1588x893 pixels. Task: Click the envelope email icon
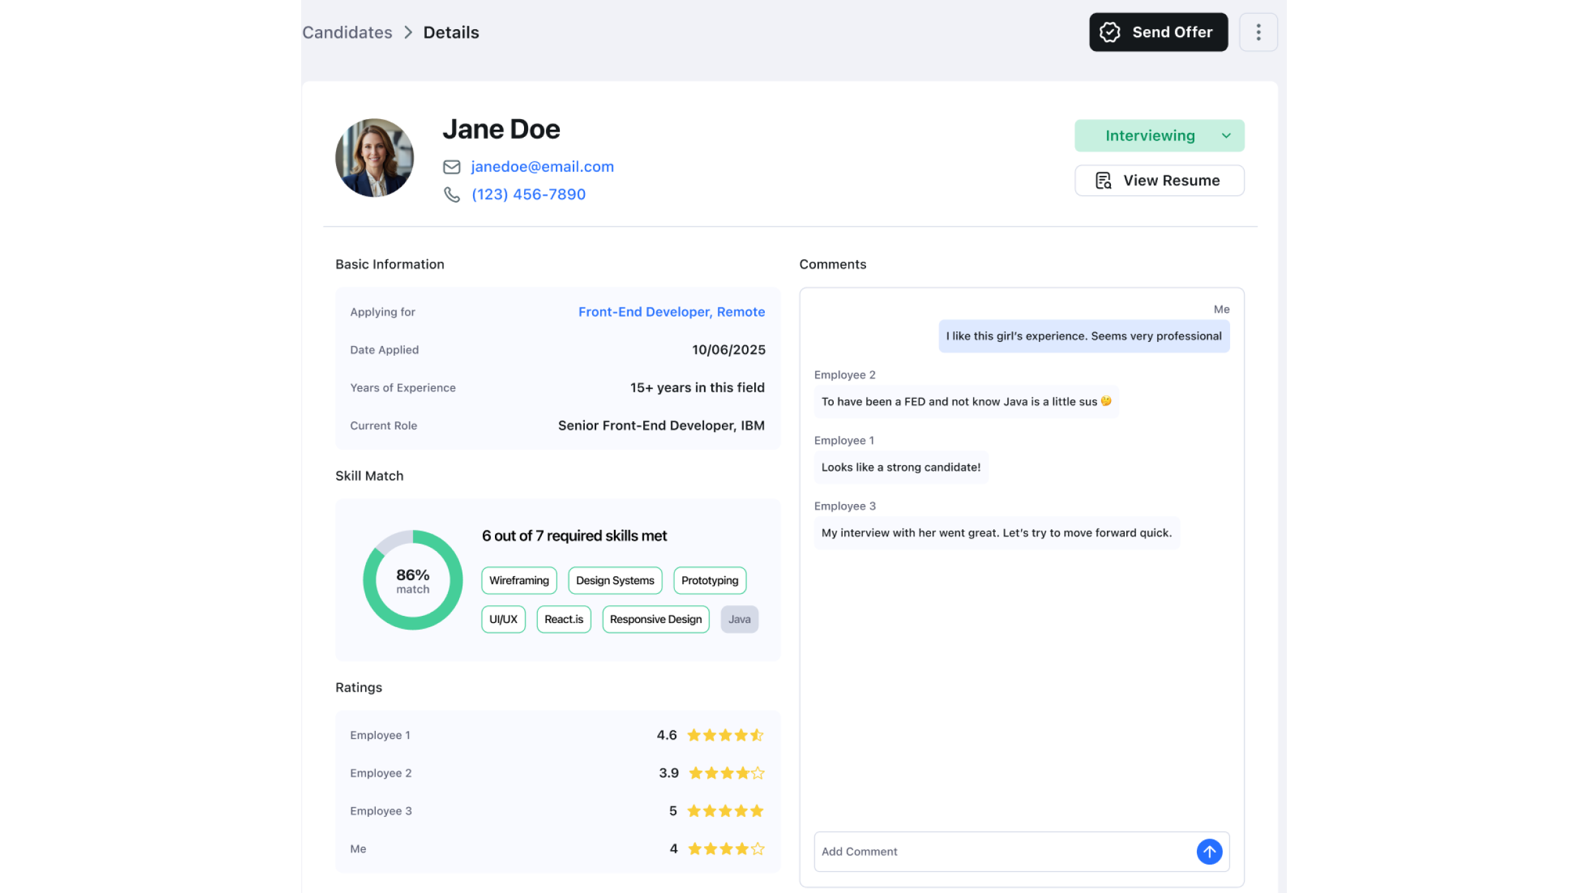click(x=451, y=167)
